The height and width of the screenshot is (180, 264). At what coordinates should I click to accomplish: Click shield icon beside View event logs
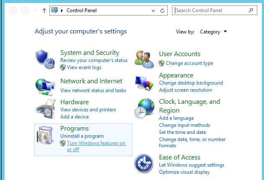(63, 67)
